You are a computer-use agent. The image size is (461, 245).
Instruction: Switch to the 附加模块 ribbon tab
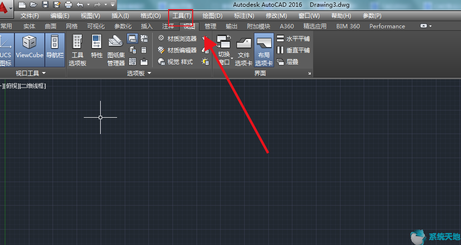(258, 26)
